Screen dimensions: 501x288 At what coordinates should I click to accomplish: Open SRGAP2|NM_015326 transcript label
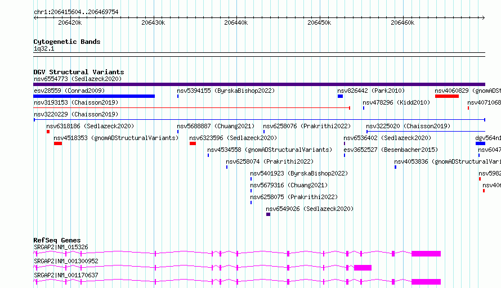(x=61, y=247)
